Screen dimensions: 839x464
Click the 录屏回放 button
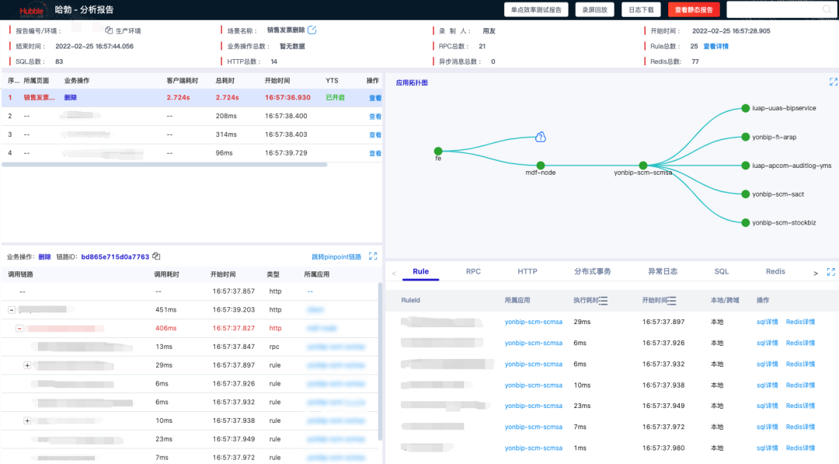pyautogui.click(x=594, y=9)
